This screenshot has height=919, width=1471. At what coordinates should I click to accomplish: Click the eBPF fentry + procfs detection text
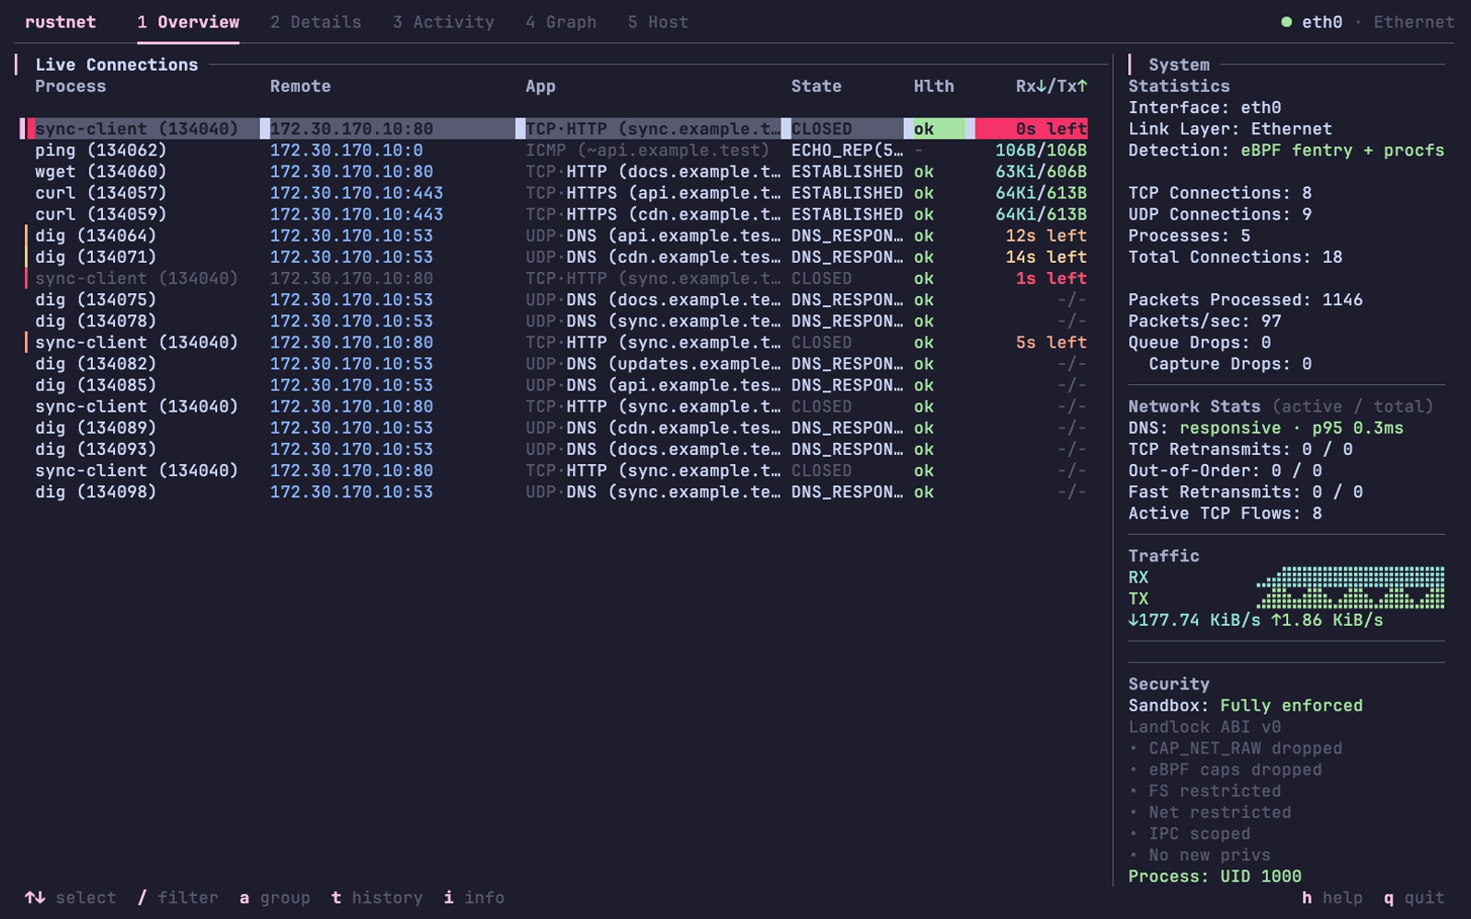tap(1342, 150)
